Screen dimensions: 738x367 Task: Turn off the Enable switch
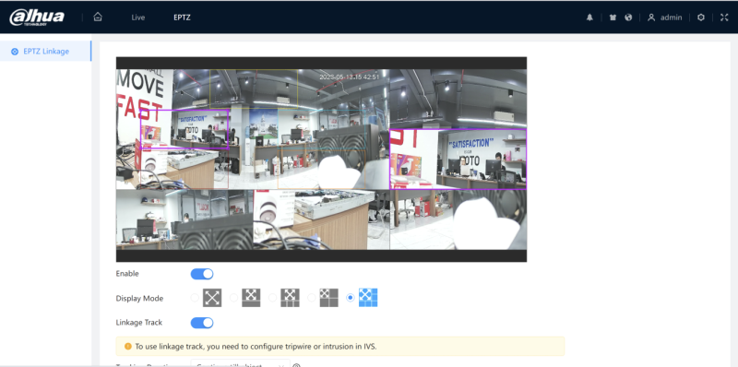(x=202, y=274)
